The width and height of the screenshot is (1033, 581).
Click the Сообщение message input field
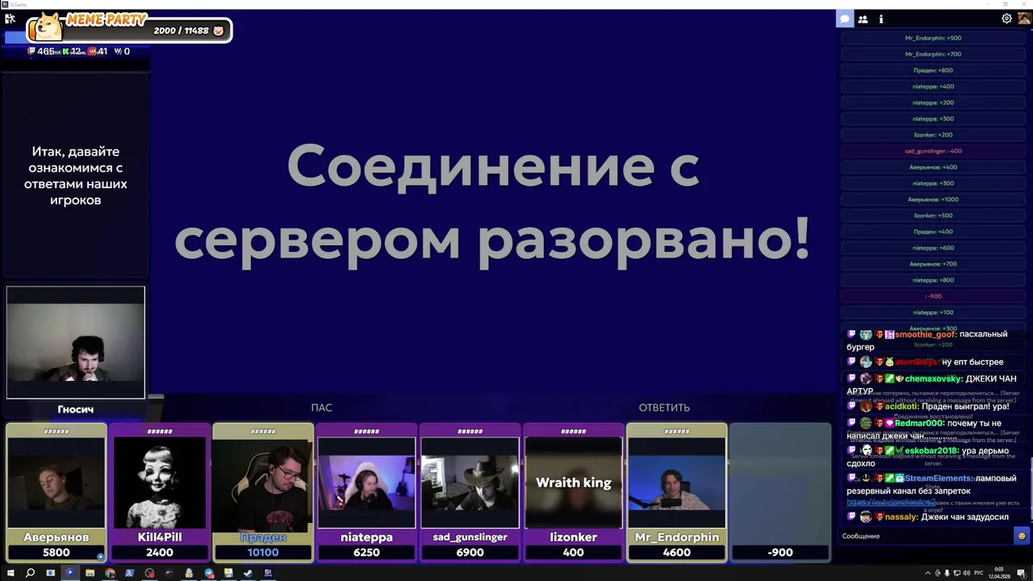(926, 536)
